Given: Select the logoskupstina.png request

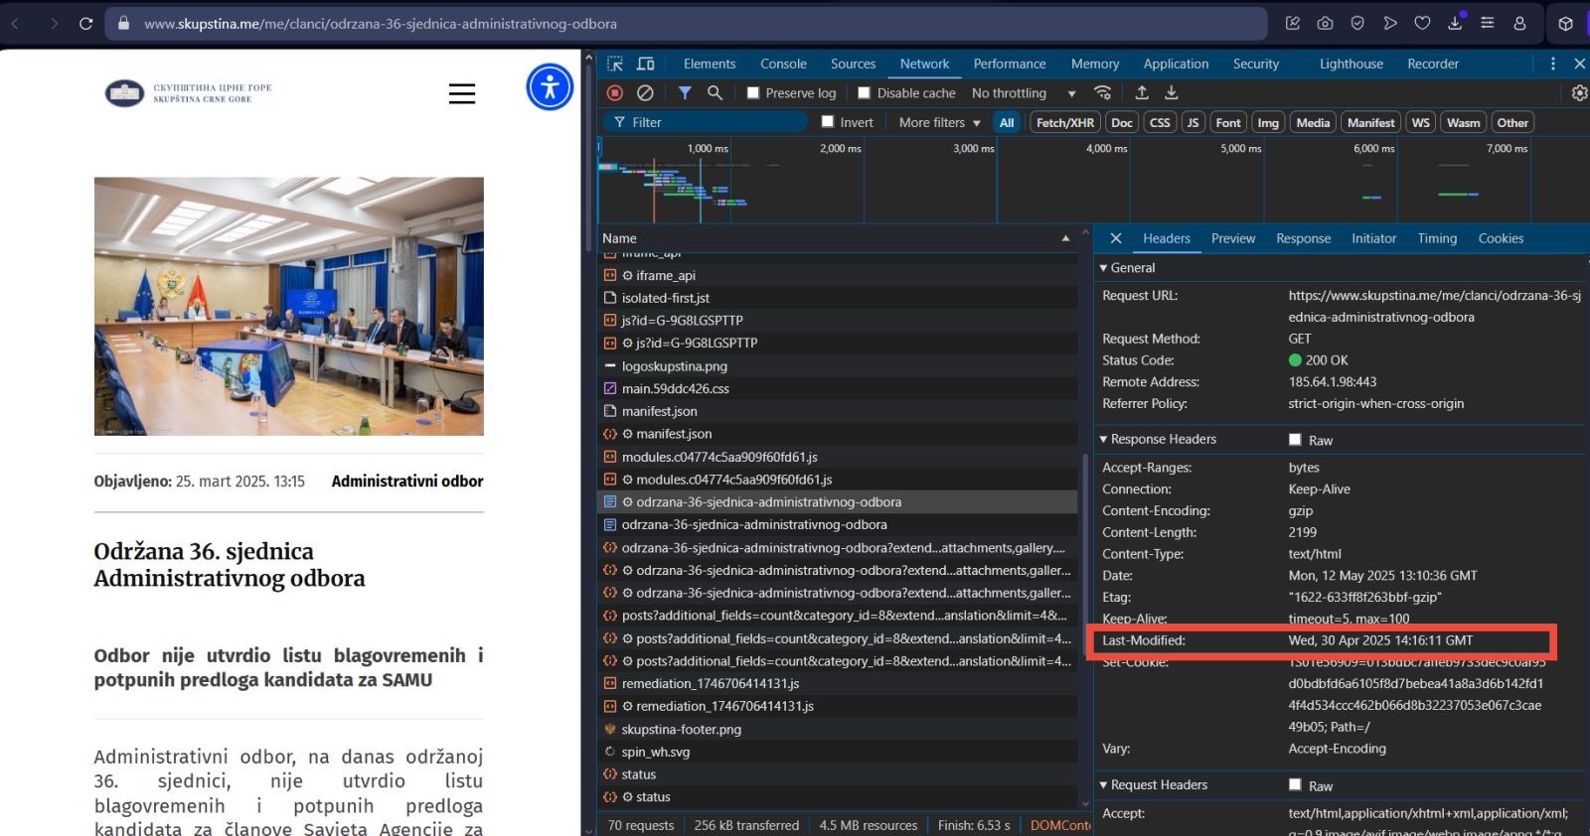Looking at the screenshot, I should 674,365.
